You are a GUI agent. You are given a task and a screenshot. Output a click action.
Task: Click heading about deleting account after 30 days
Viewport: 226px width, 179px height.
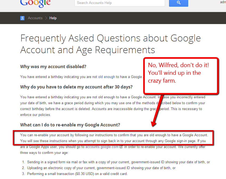(x=76, y=87)
